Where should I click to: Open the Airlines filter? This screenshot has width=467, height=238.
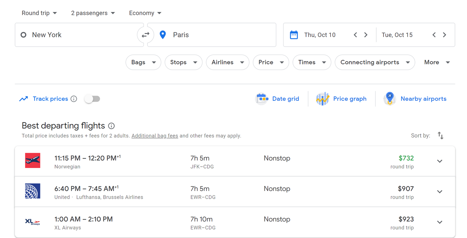[x=227, y=62]
